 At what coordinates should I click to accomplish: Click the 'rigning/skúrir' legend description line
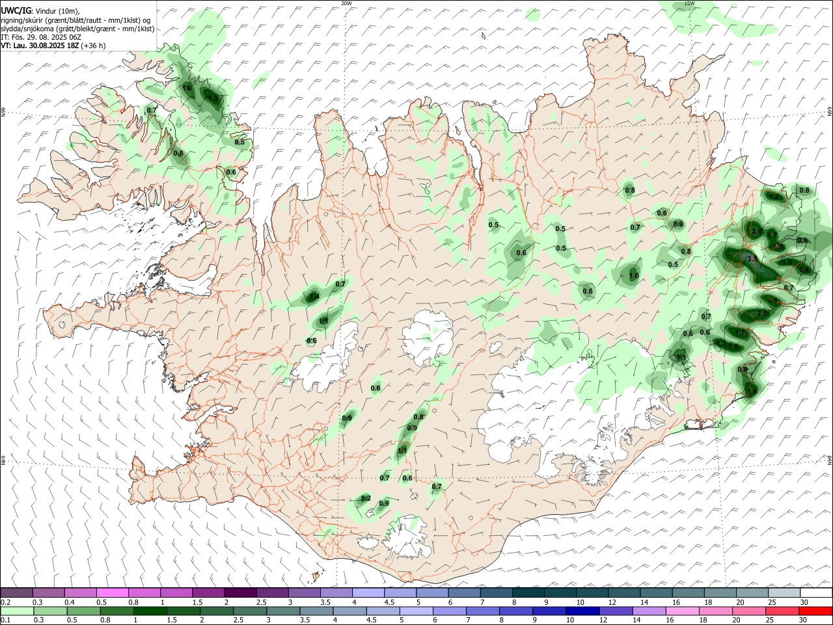click(x=76, y=20)
